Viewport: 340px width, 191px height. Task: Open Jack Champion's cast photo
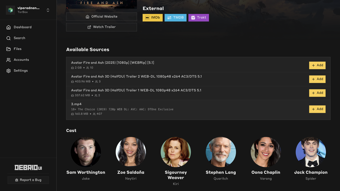(x=311, y=152)
